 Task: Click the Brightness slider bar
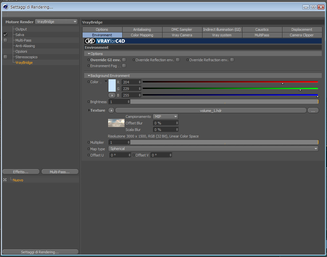[224, 102]
